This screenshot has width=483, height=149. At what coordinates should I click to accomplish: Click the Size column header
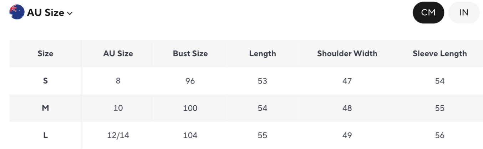[45, 54]
